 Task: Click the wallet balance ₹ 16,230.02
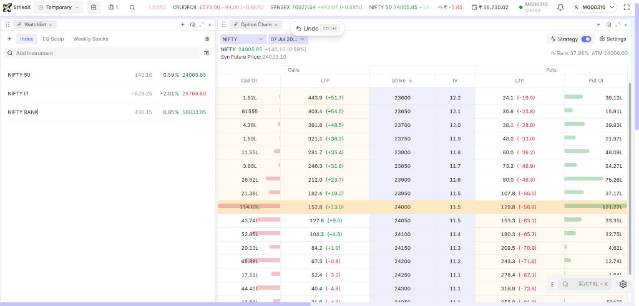pyautogui.click(x=489, y=7)
